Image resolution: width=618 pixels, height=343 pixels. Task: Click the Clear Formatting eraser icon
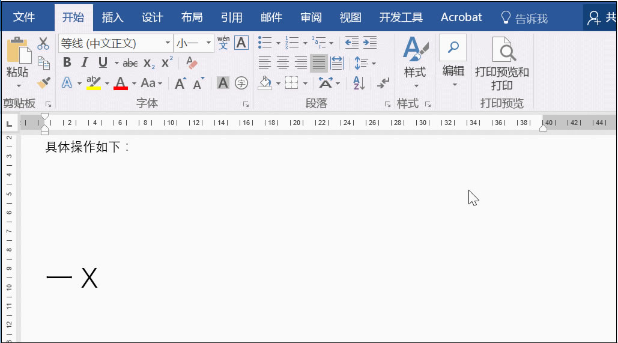(x=192, y=62)
